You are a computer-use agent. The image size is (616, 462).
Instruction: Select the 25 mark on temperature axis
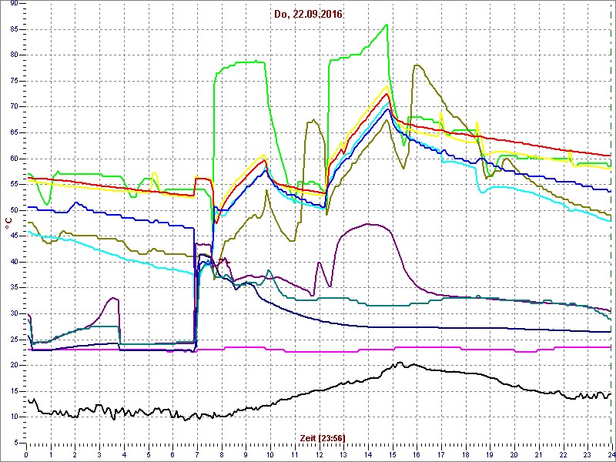pyautogui.click(x=14, y=340)
